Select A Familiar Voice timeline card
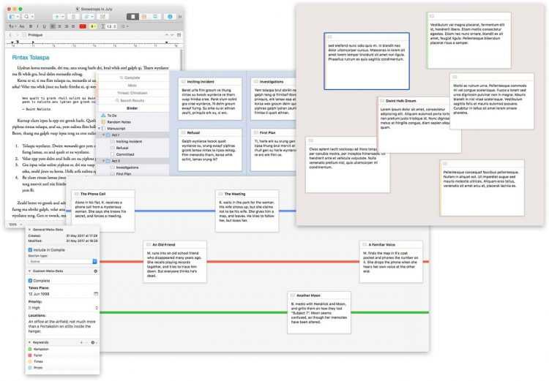Screen dimensions: 549x381 (x=391, y=261)
